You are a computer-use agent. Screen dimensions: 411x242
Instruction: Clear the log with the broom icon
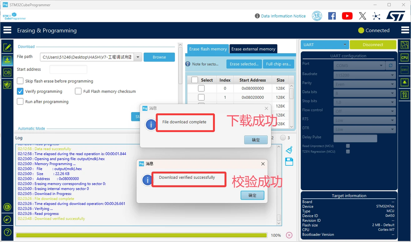(x=289, y=150)
